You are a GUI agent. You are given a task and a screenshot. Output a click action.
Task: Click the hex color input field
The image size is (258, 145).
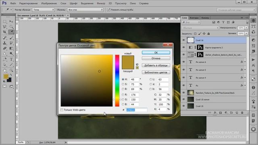tap(136, 110)
